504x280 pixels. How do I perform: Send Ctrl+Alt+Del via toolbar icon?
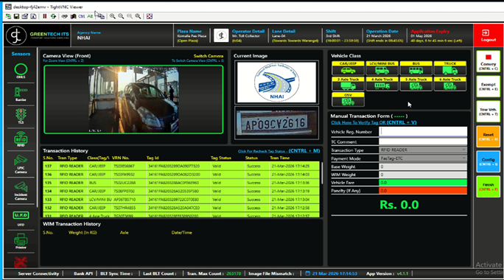[x=65, y=16]
